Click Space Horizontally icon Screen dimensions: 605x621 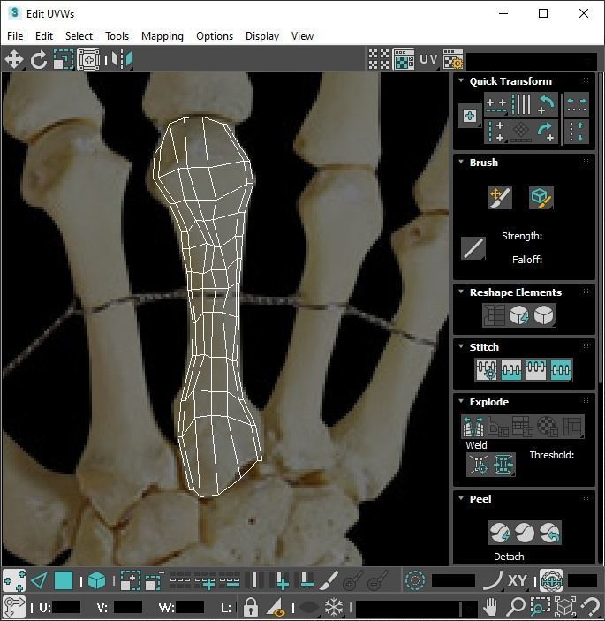577,104
